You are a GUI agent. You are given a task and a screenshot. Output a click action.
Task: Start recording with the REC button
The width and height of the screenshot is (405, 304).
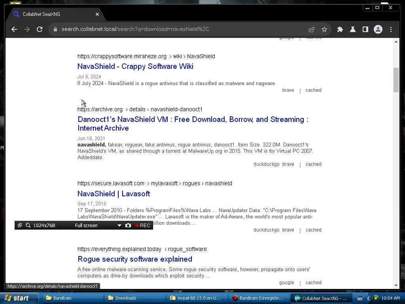tap(142, 225)
